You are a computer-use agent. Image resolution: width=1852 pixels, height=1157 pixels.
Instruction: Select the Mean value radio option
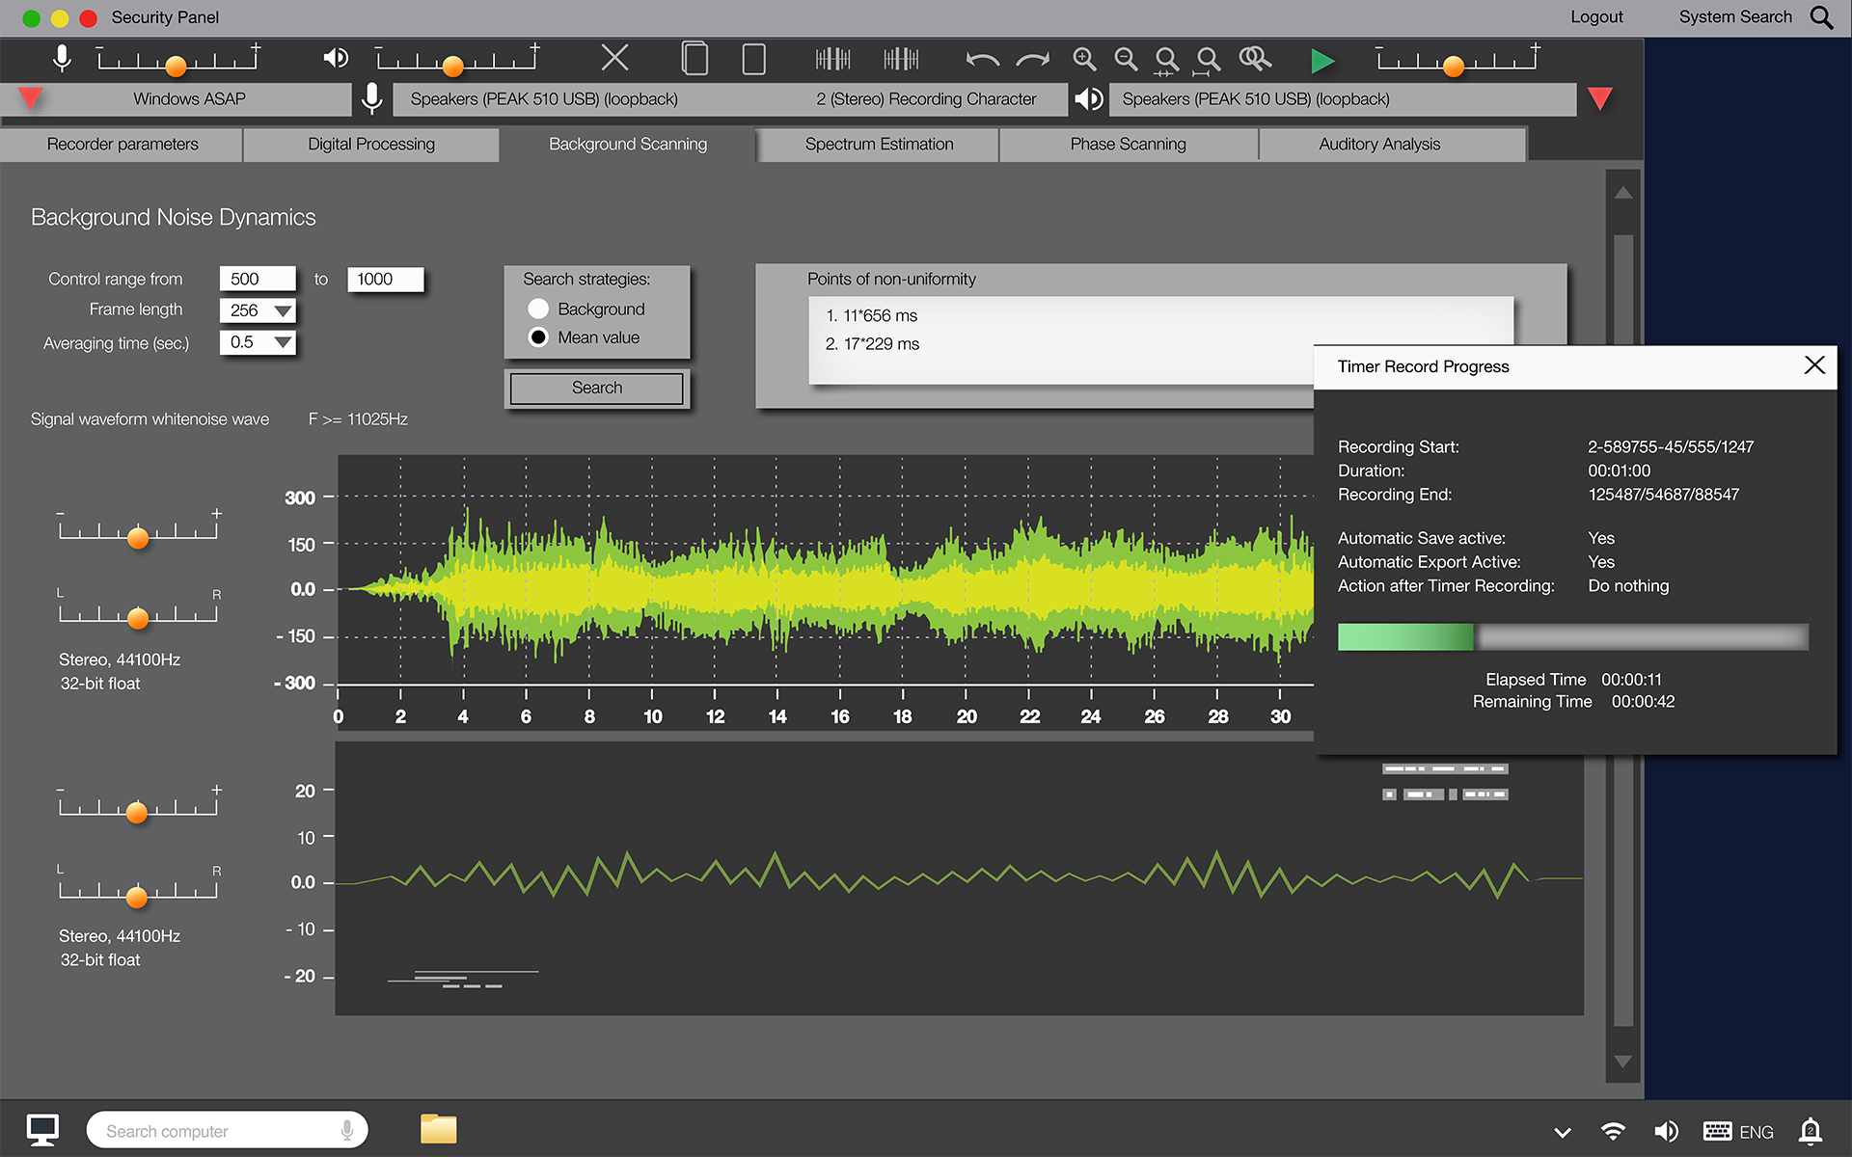point(538,337)
